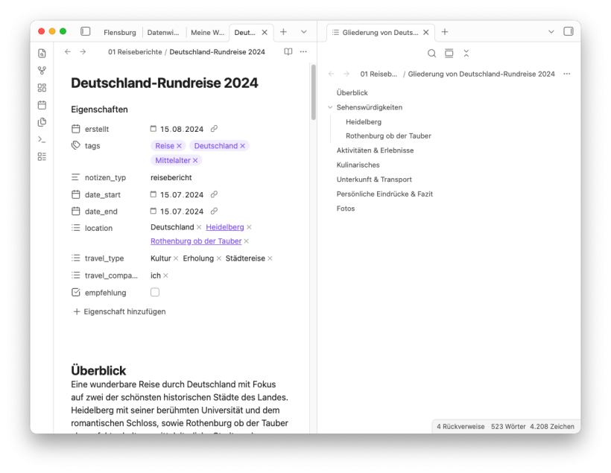This screenshot has width=611, height=473.
Task: Jump to Heidelberg heading in outline
Action: (x=364, y=122)
